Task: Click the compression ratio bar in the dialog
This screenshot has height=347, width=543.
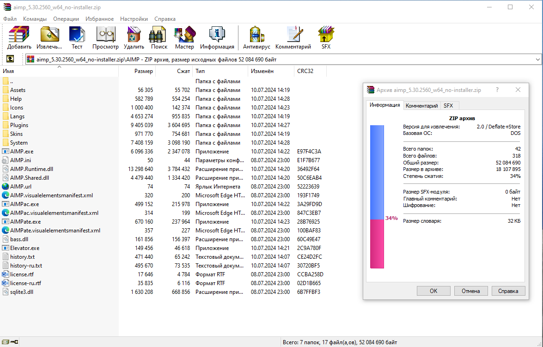Action: [377, 197]
